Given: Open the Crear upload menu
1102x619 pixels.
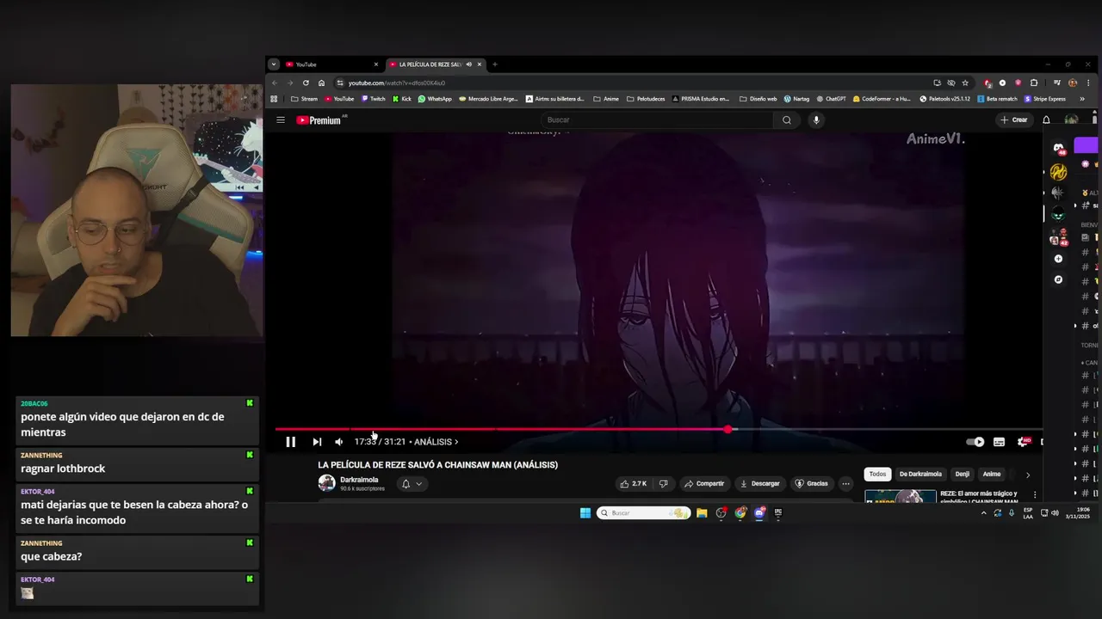Looking at the screenshot, I should tap(1014, 120).
